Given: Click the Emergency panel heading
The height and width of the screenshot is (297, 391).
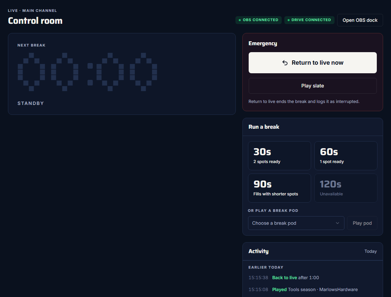Looking at the screenshot, I should point(263,43).
